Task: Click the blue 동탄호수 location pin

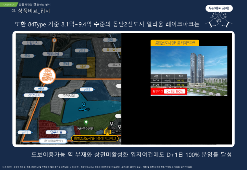Action: [84, 104]
